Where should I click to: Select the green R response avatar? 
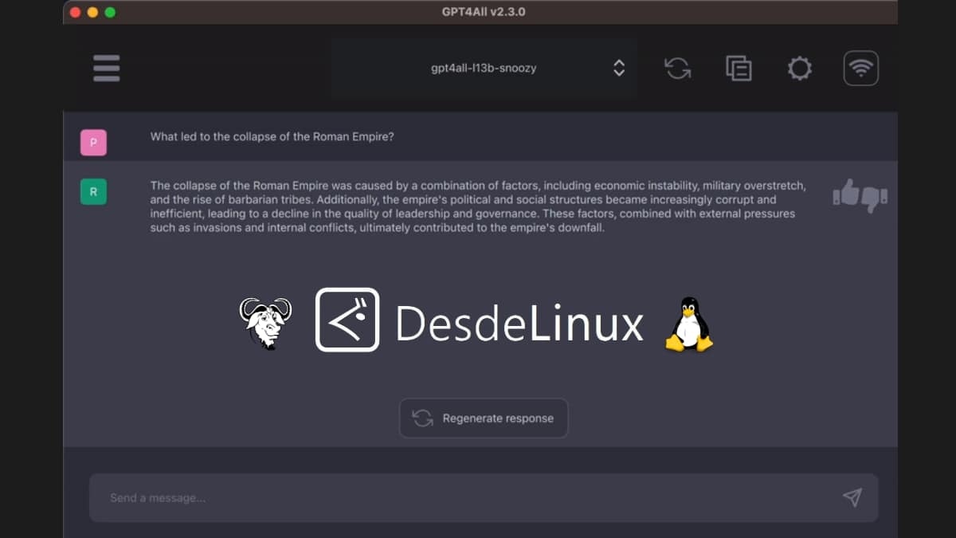[93, 191]
